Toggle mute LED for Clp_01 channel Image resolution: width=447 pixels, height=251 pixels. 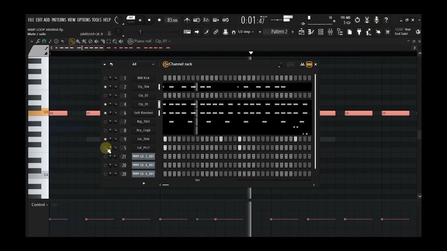[x=105, y=104]
